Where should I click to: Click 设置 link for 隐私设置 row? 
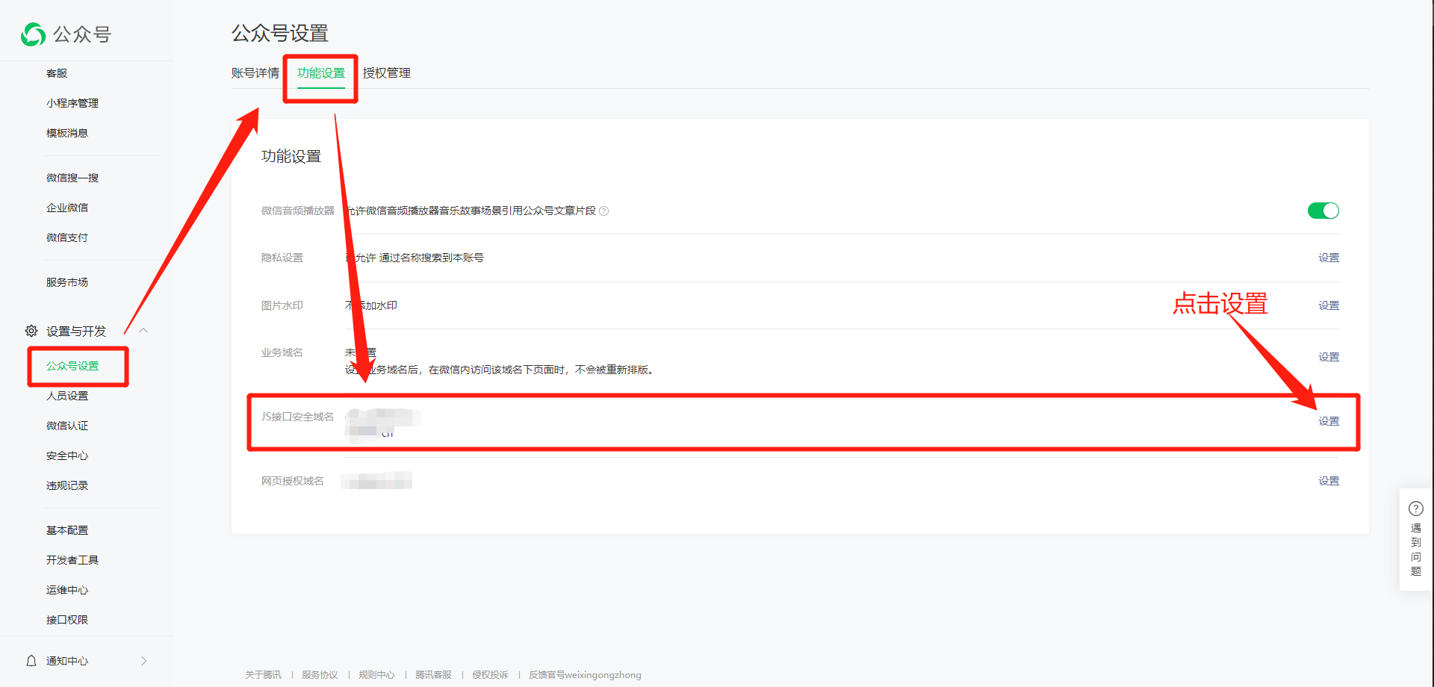click(x=1329, y=258)
